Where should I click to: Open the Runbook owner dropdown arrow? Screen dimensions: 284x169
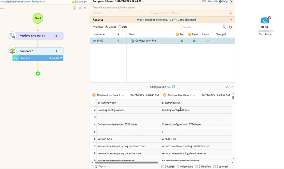(x=44, y=2)
